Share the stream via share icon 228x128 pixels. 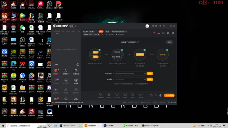pyautogui.click(x=173, y=33)
